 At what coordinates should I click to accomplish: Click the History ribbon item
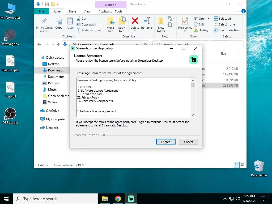[201, 30]
